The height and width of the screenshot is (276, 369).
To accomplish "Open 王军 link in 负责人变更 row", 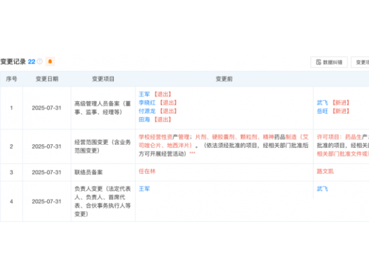I will point(145,188).
